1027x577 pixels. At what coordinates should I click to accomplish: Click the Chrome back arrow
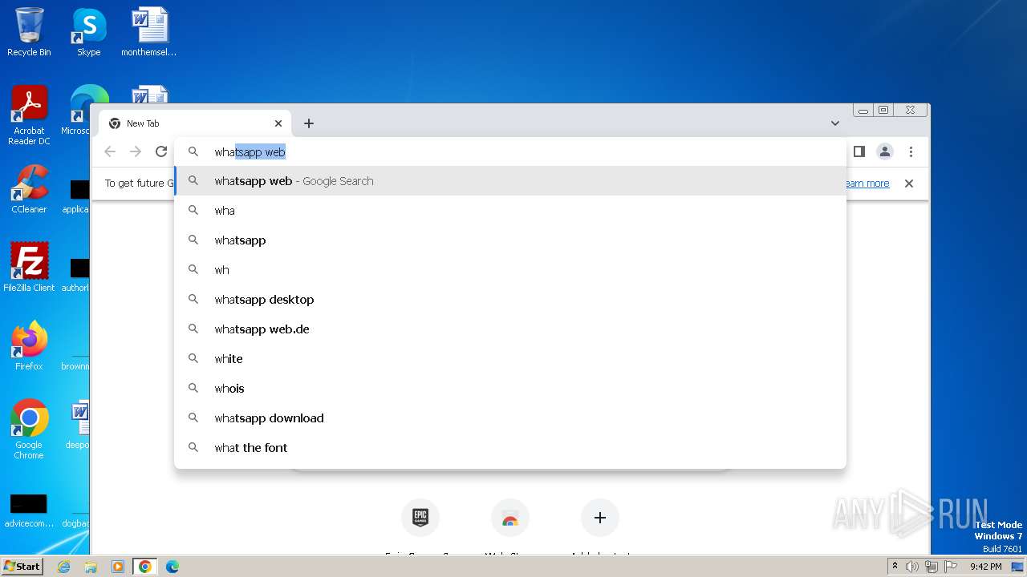point(110,151)
